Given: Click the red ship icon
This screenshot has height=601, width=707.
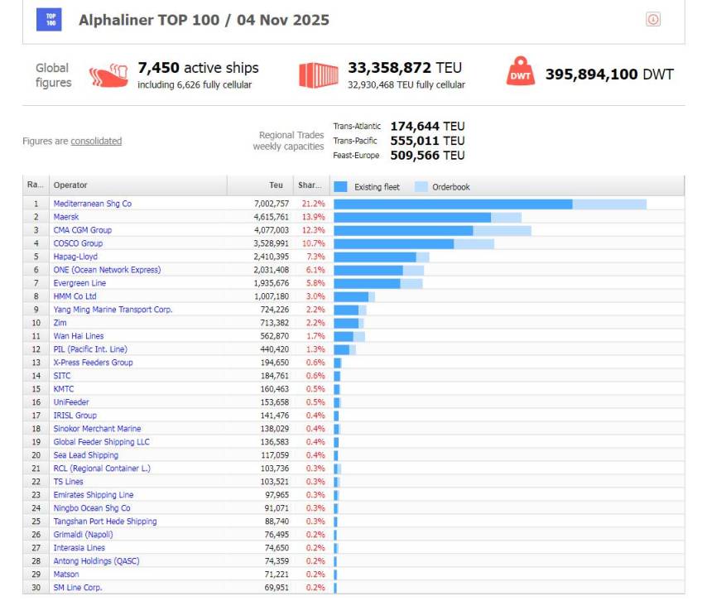Looking at the screenshot, I should click(108, 75).
